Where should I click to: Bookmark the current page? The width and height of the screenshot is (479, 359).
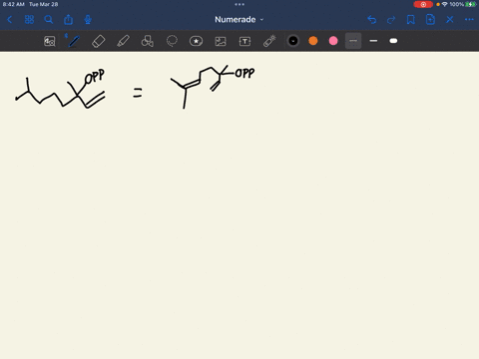click(411, 20)
